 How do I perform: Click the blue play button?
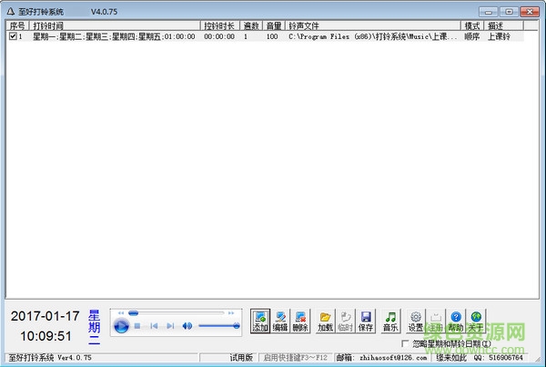121,326
